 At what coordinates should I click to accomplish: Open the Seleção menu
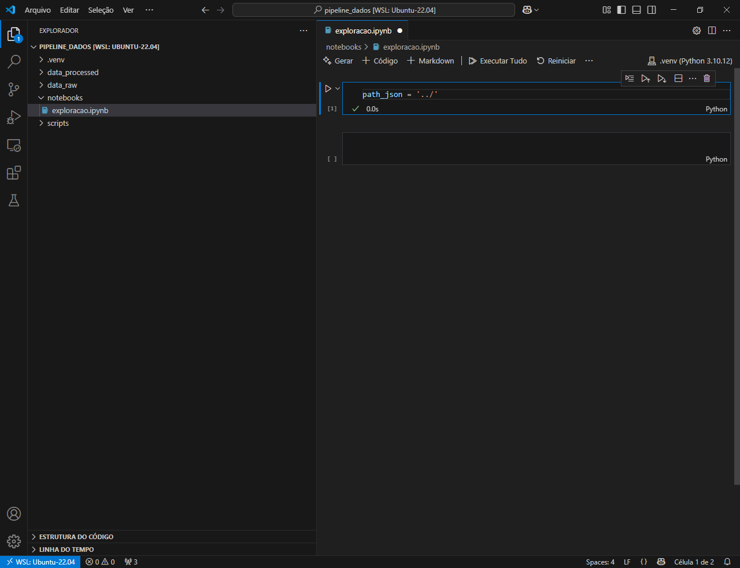click(x=101, y=10)
